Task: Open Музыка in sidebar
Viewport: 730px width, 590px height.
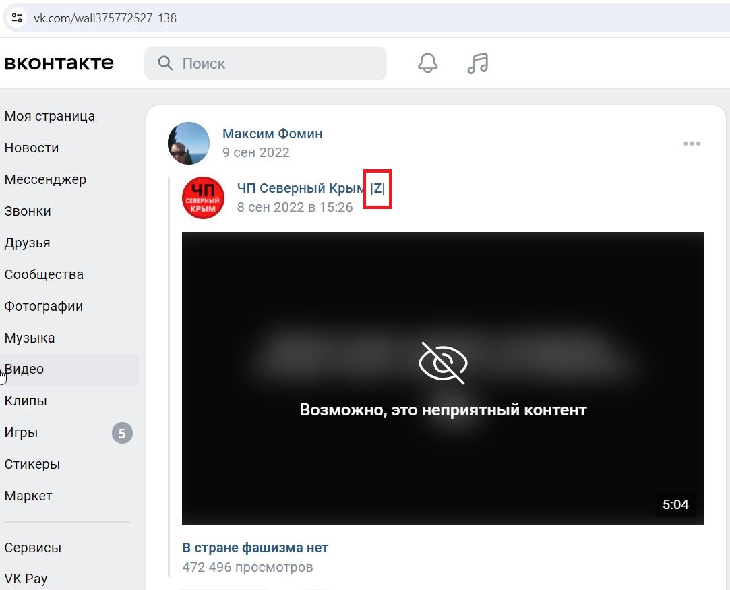Action: tap(30, 338)
